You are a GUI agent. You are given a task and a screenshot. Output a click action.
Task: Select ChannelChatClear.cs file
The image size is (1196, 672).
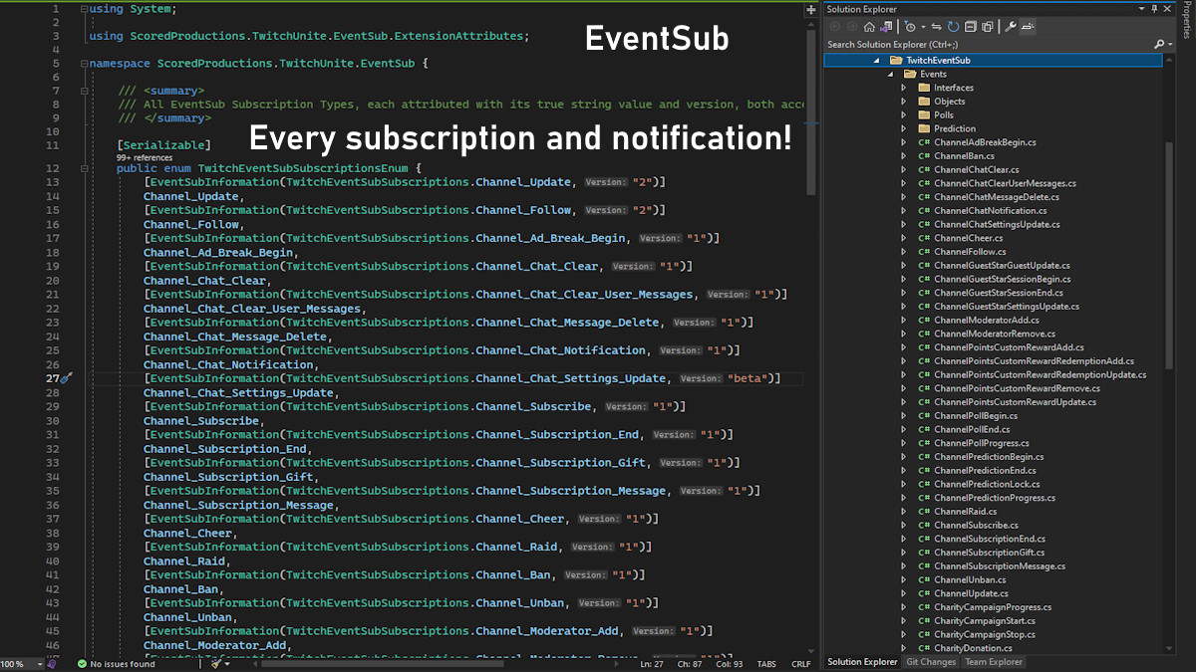coord(977,169)
